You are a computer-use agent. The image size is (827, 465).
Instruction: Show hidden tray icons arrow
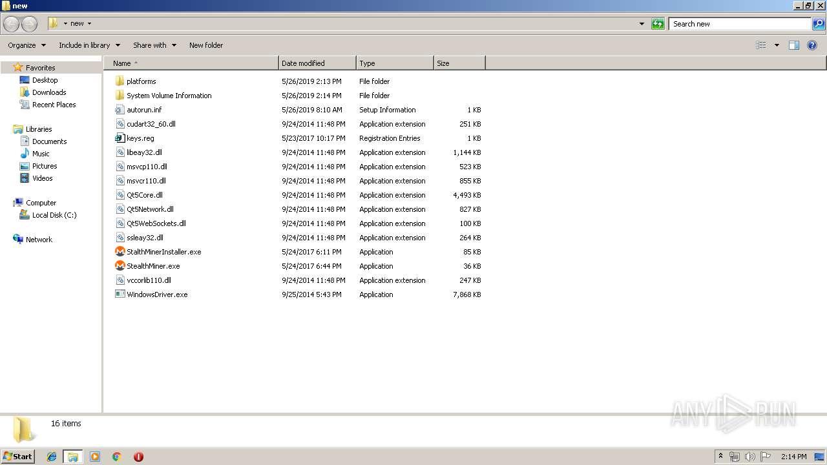point(720,457)
